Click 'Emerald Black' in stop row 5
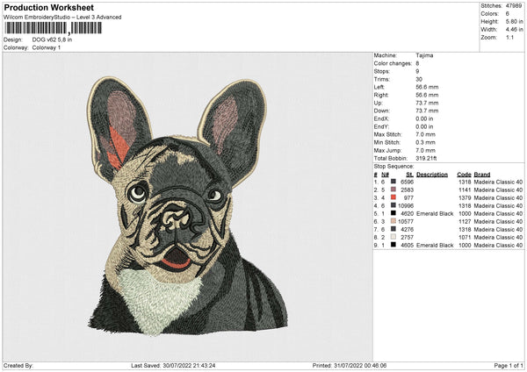 click(x=435, y=213)
